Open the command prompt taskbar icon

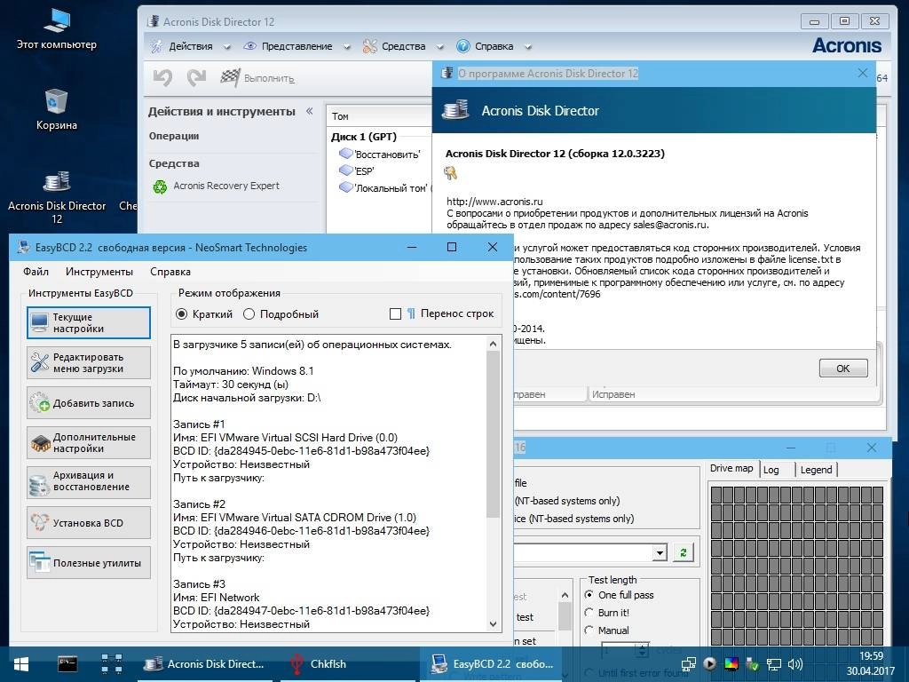point(67,664)
